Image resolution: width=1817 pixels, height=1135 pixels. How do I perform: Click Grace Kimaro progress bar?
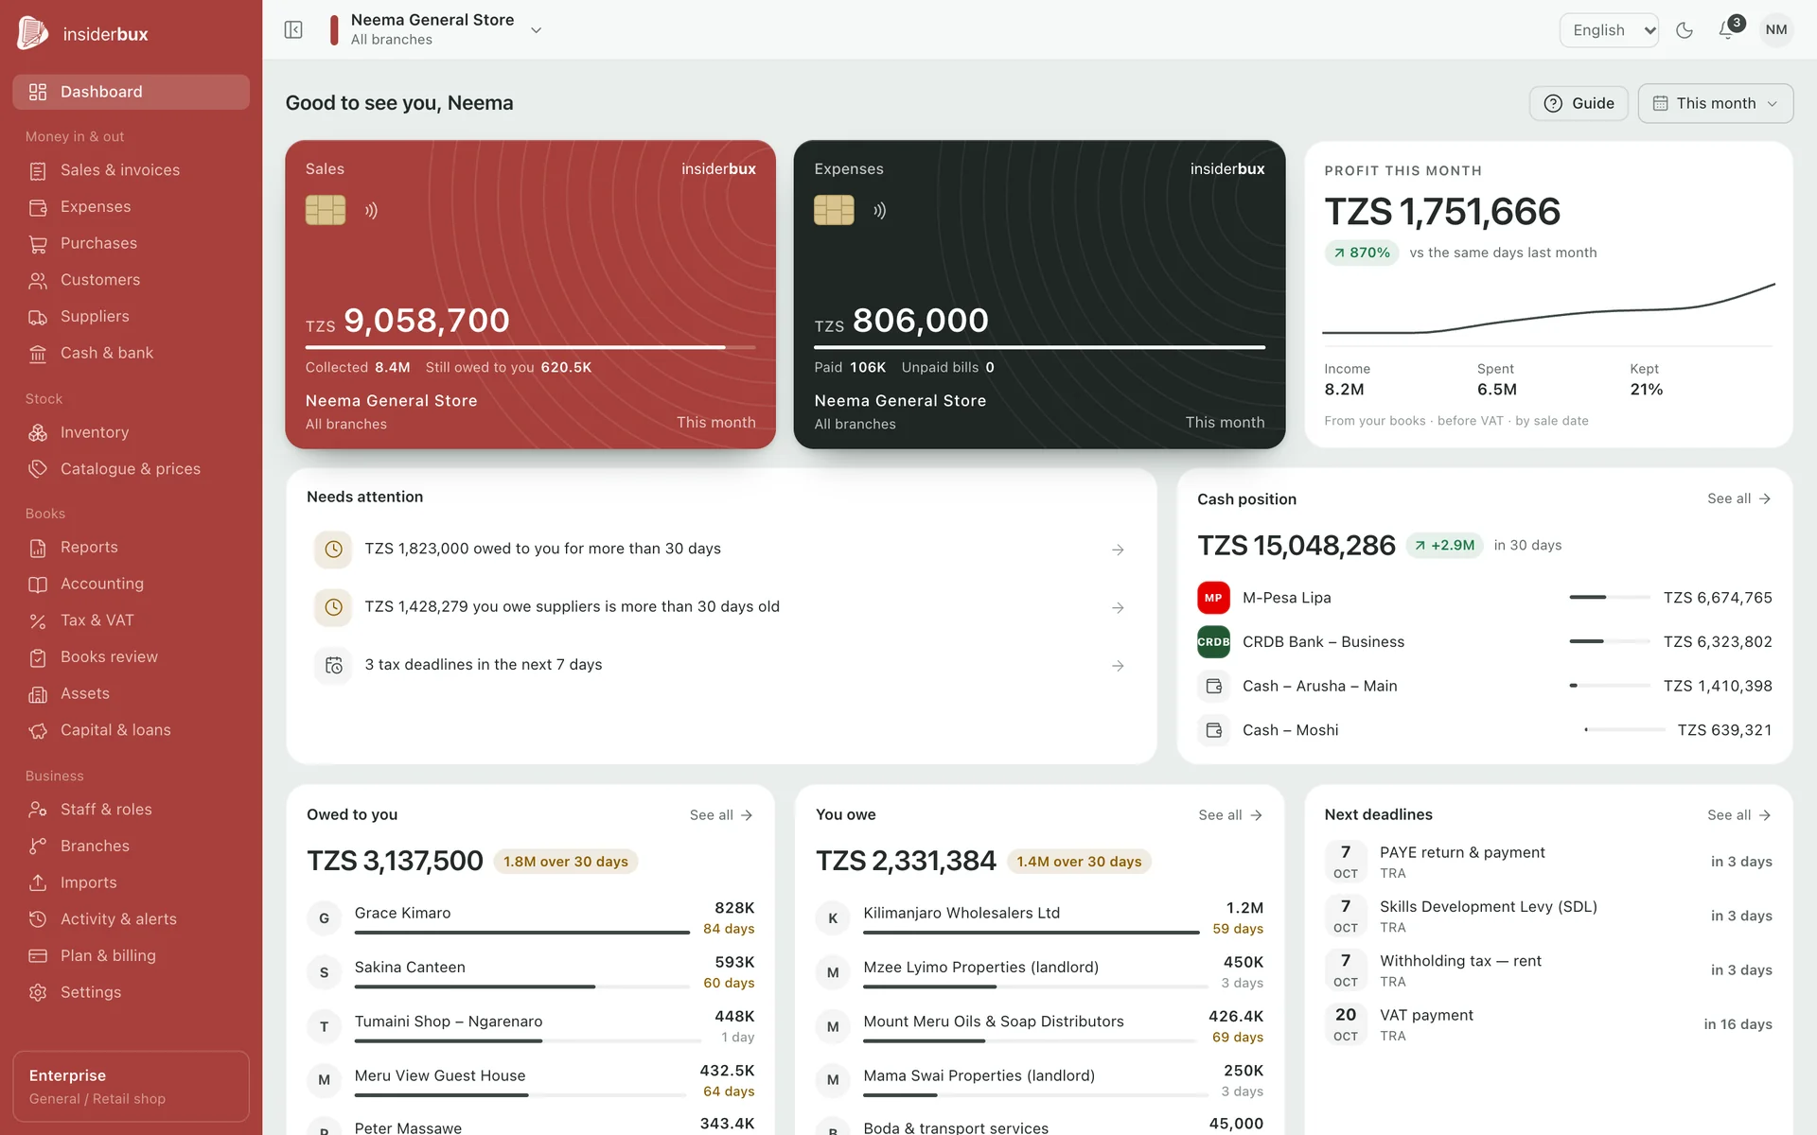[522, 933]
